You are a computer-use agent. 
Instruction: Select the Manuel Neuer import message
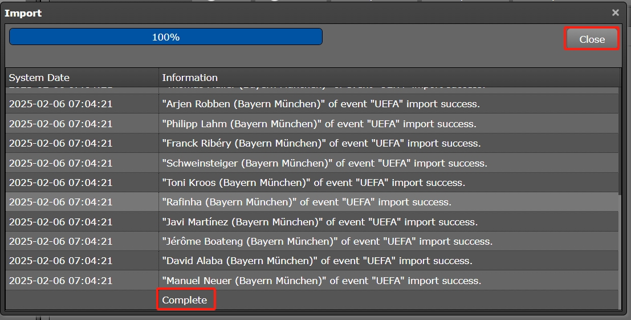click(x=321, y=281)
